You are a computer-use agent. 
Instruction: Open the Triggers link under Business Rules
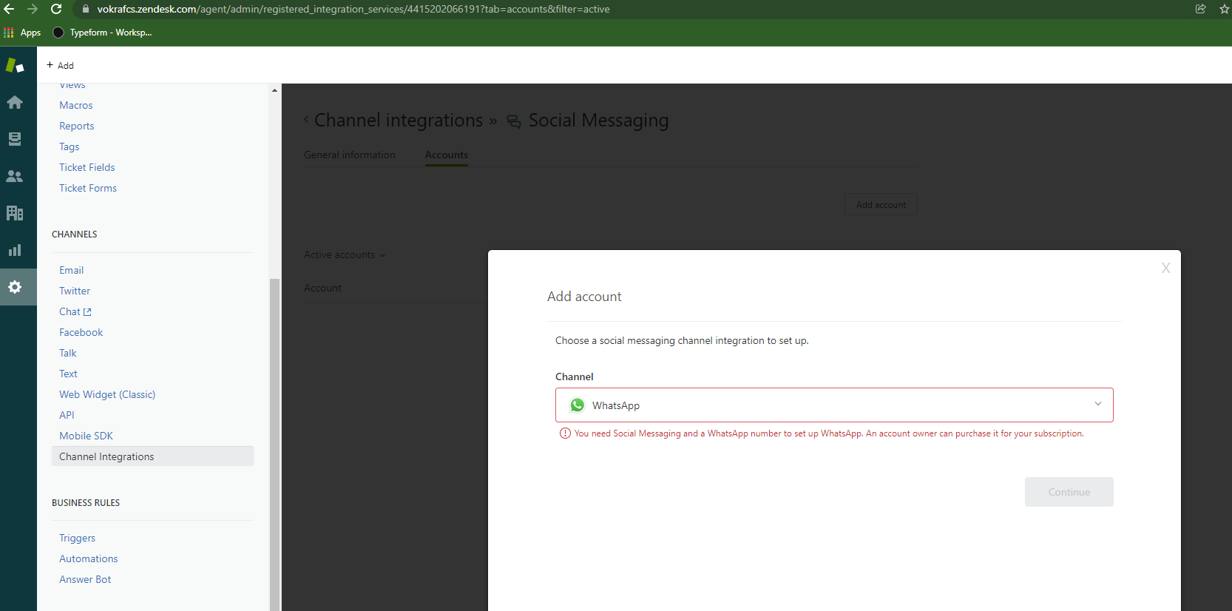pyautogui.click(x=77, y=538)
